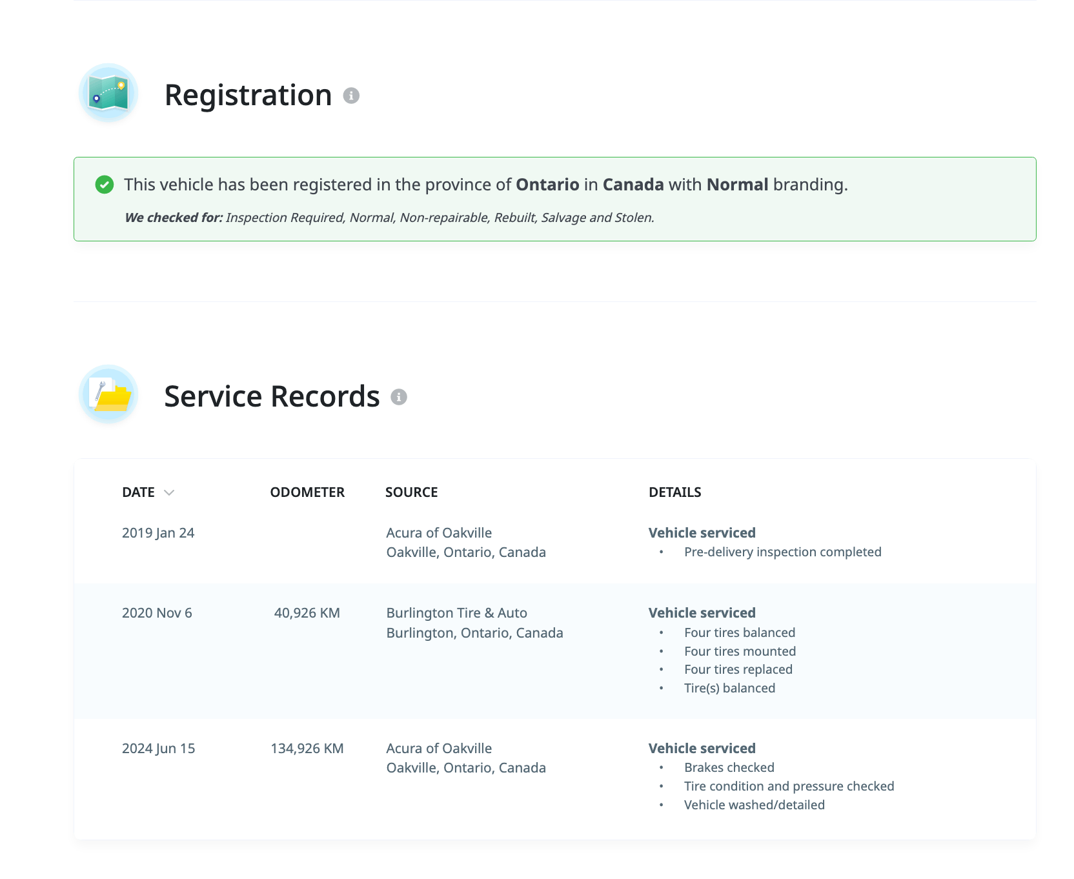Click the DATE column header

(138, 492)
